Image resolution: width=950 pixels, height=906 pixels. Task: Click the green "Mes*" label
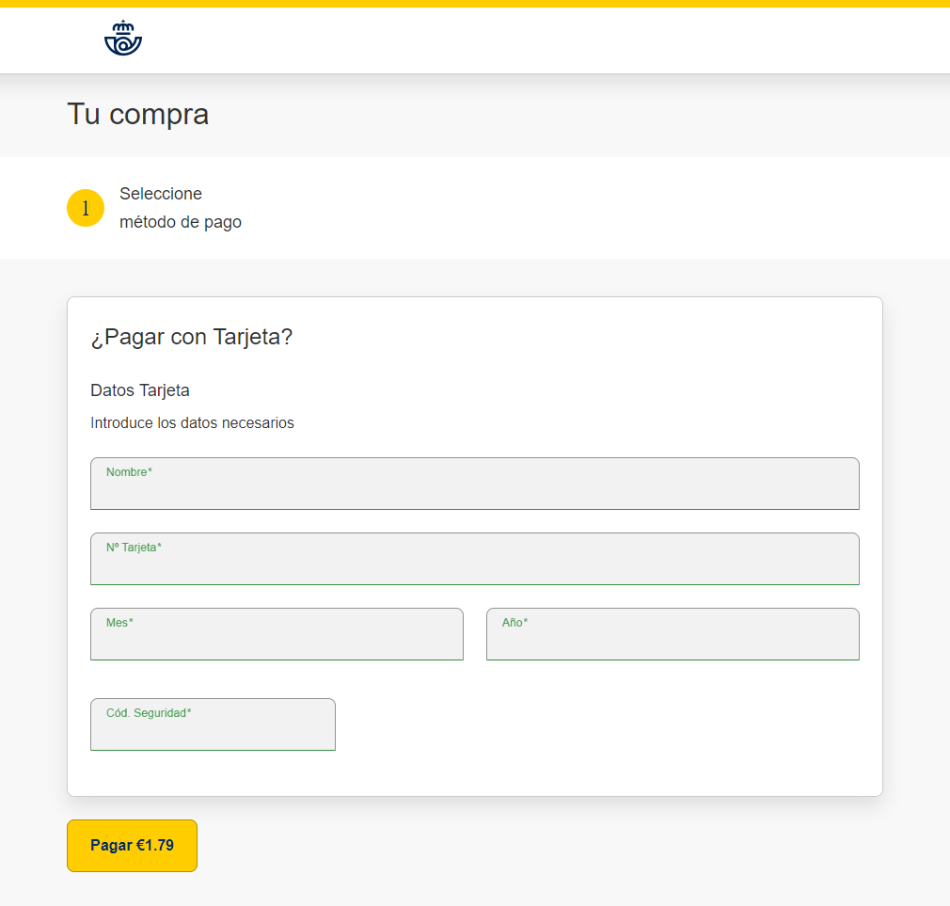[119, 623]
